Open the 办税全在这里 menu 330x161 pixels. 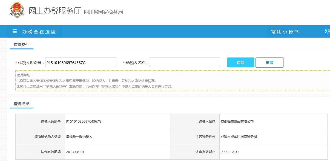click(x=39, y=32)
